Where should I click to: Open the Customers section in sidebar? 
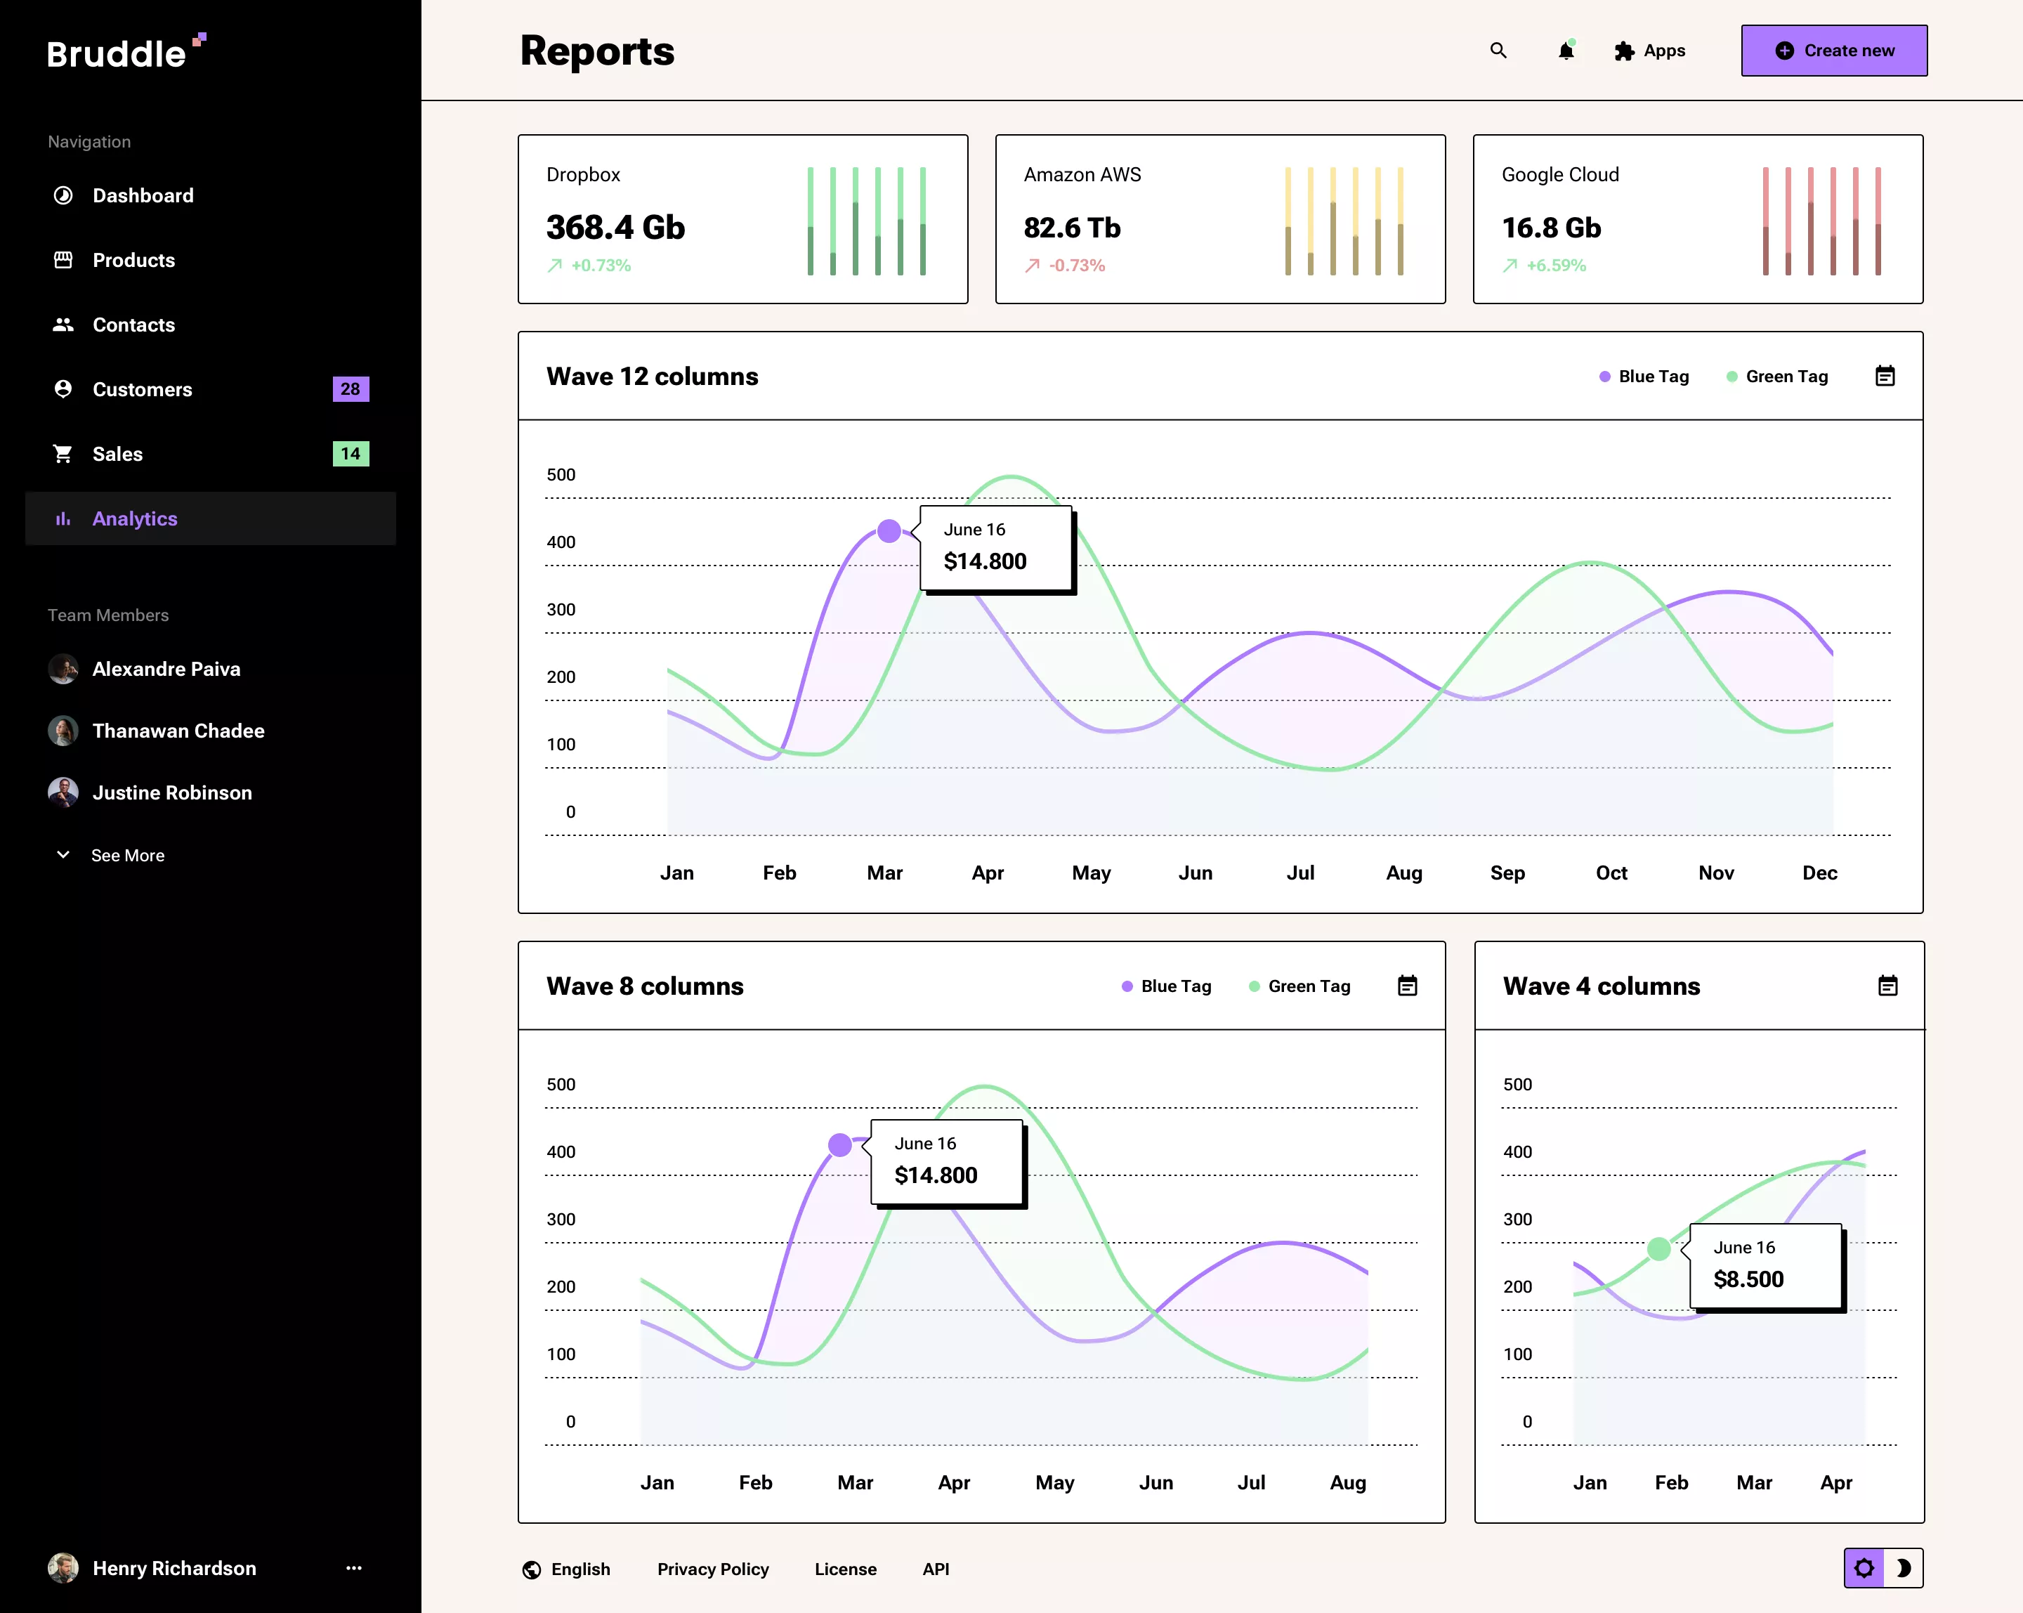[143, 389]
